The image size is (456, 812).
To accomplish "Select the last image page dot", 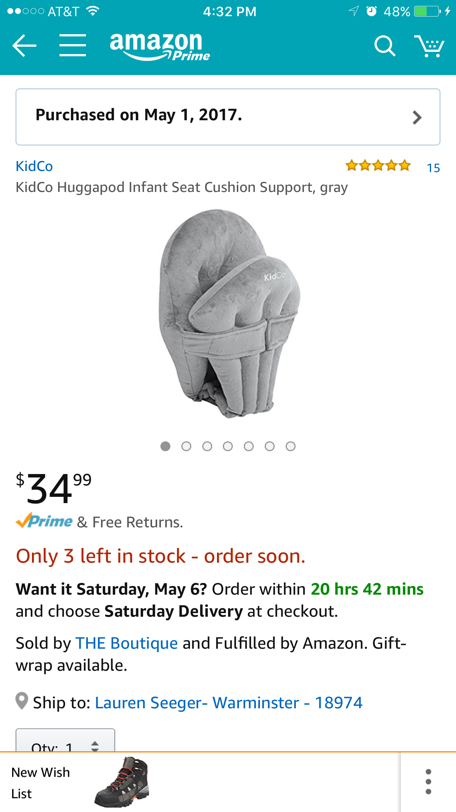I will coord(290,446).
